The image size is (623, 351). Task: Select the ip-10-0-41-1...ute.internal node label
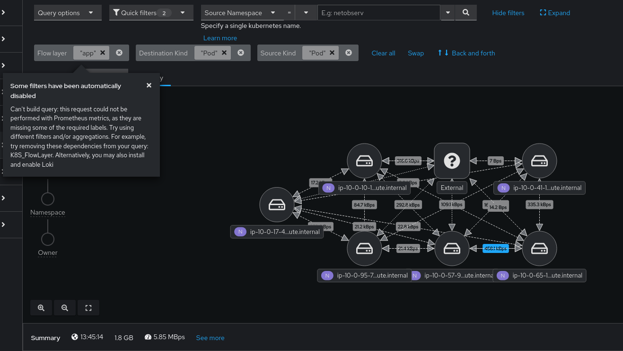(539, 188)
